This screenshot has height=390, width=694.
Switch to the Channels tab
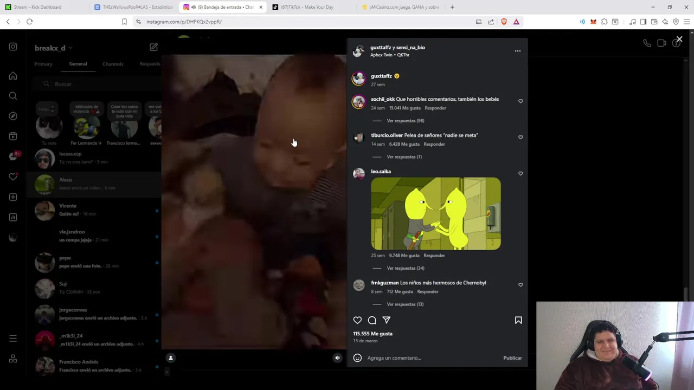tap(113, 64)
